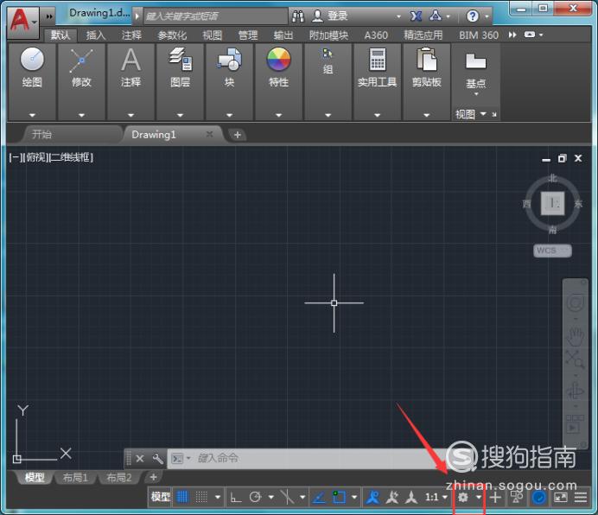Click the orbit tool in navigation bar
The image size is (598, 515).
click(576, 391)
